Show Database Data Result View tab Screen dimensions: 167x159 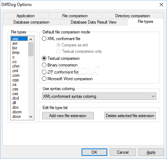click(x=94, y=22)
